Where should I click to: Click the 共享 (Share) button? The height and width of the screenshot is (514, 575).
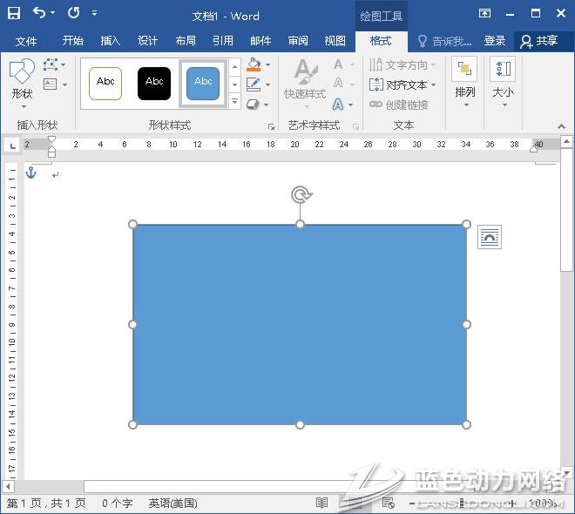pyautogui.click(x=539, y=41)
